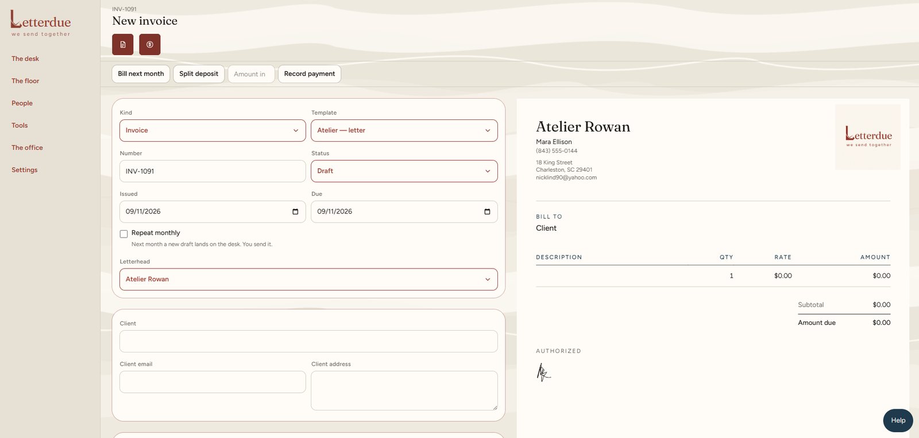The width and height of the screenshot is (919, 438).
Task: Click the Repeat monthly label text
Action: point(156,233)
